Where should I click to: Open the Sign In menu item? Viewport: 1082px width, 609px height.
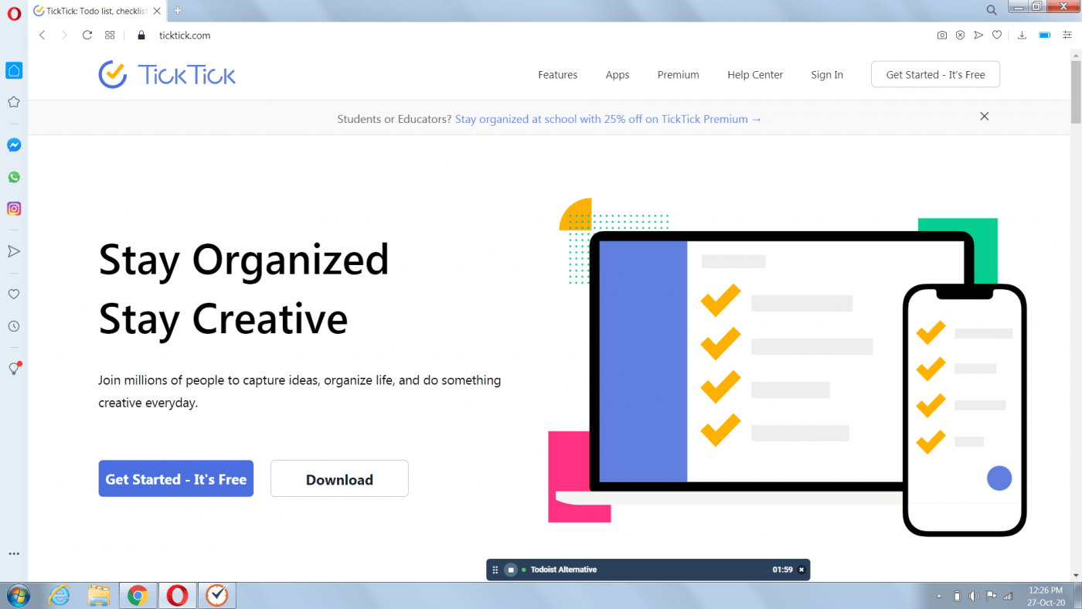coord(827,75)
